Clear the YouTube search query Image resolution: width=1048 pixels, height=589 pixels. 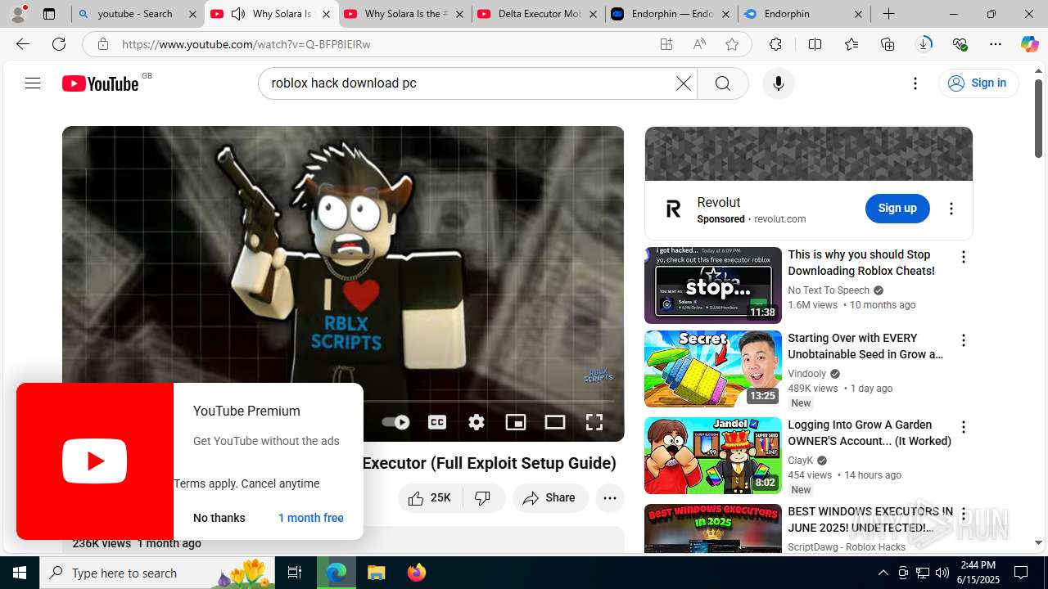[x=683, y=83]
